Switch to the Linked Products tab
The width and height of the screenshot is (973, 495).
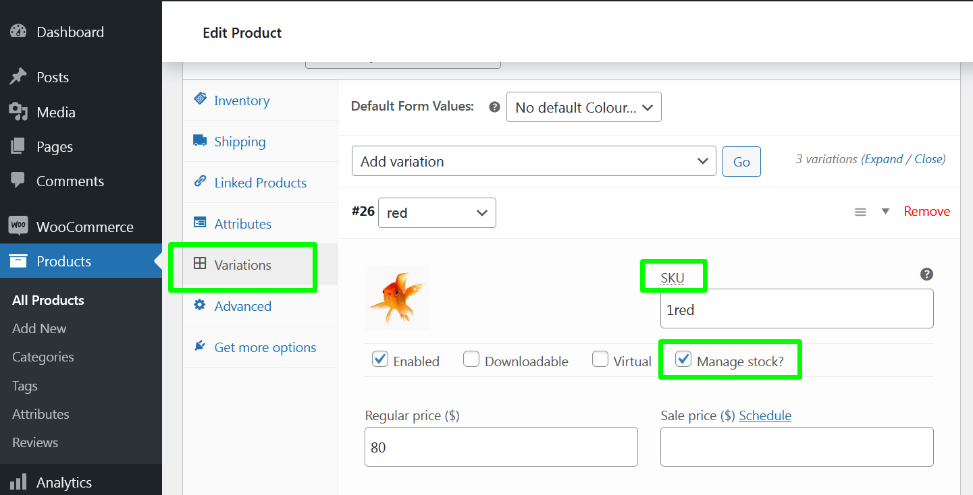260,182
